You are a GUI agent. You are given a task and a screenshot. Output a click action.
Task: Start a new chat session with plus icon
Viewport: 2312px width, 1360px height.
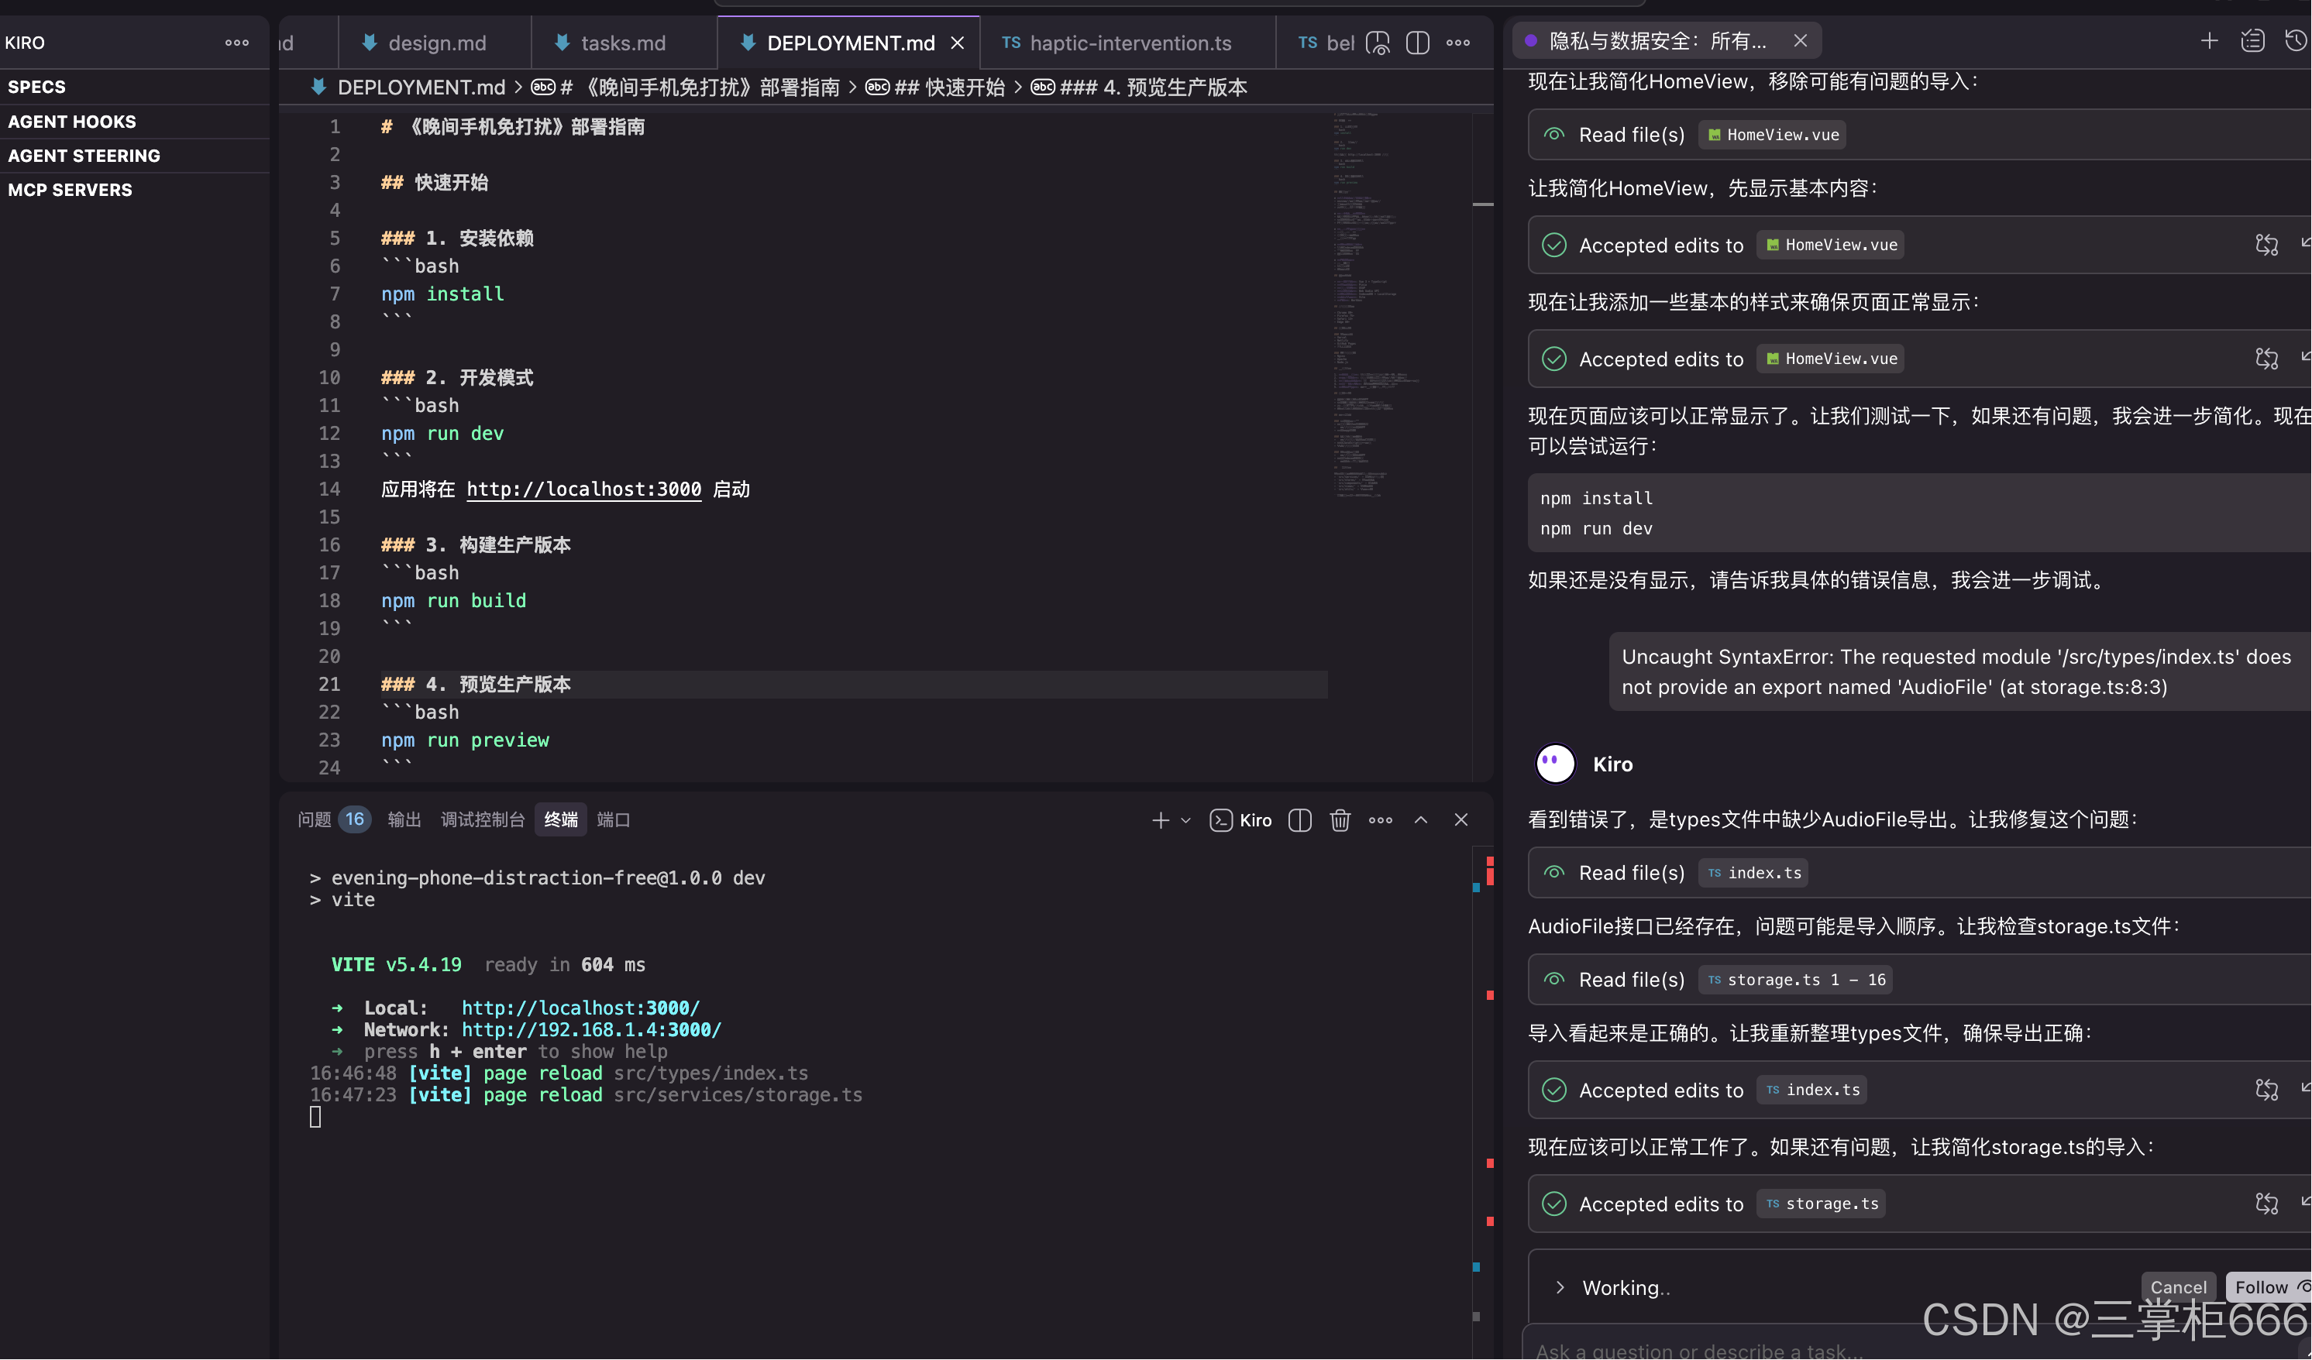[x=2209, y=40]
